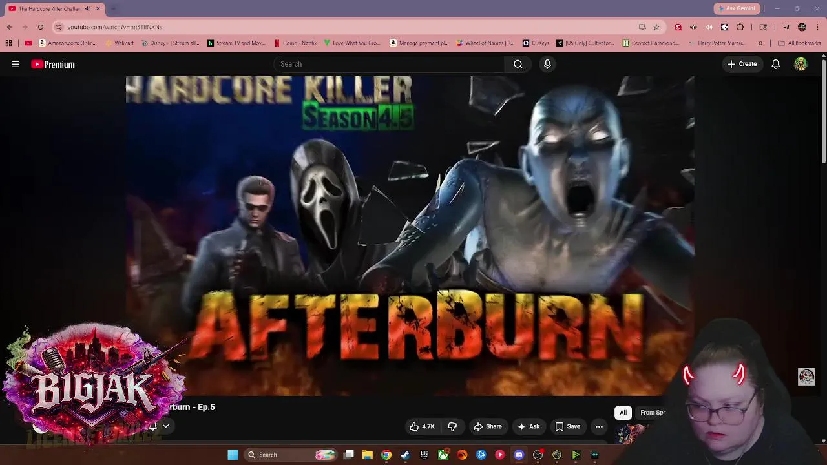
Task: Mute the Hardcore Killer tab audio
Action: pos(88,8)
